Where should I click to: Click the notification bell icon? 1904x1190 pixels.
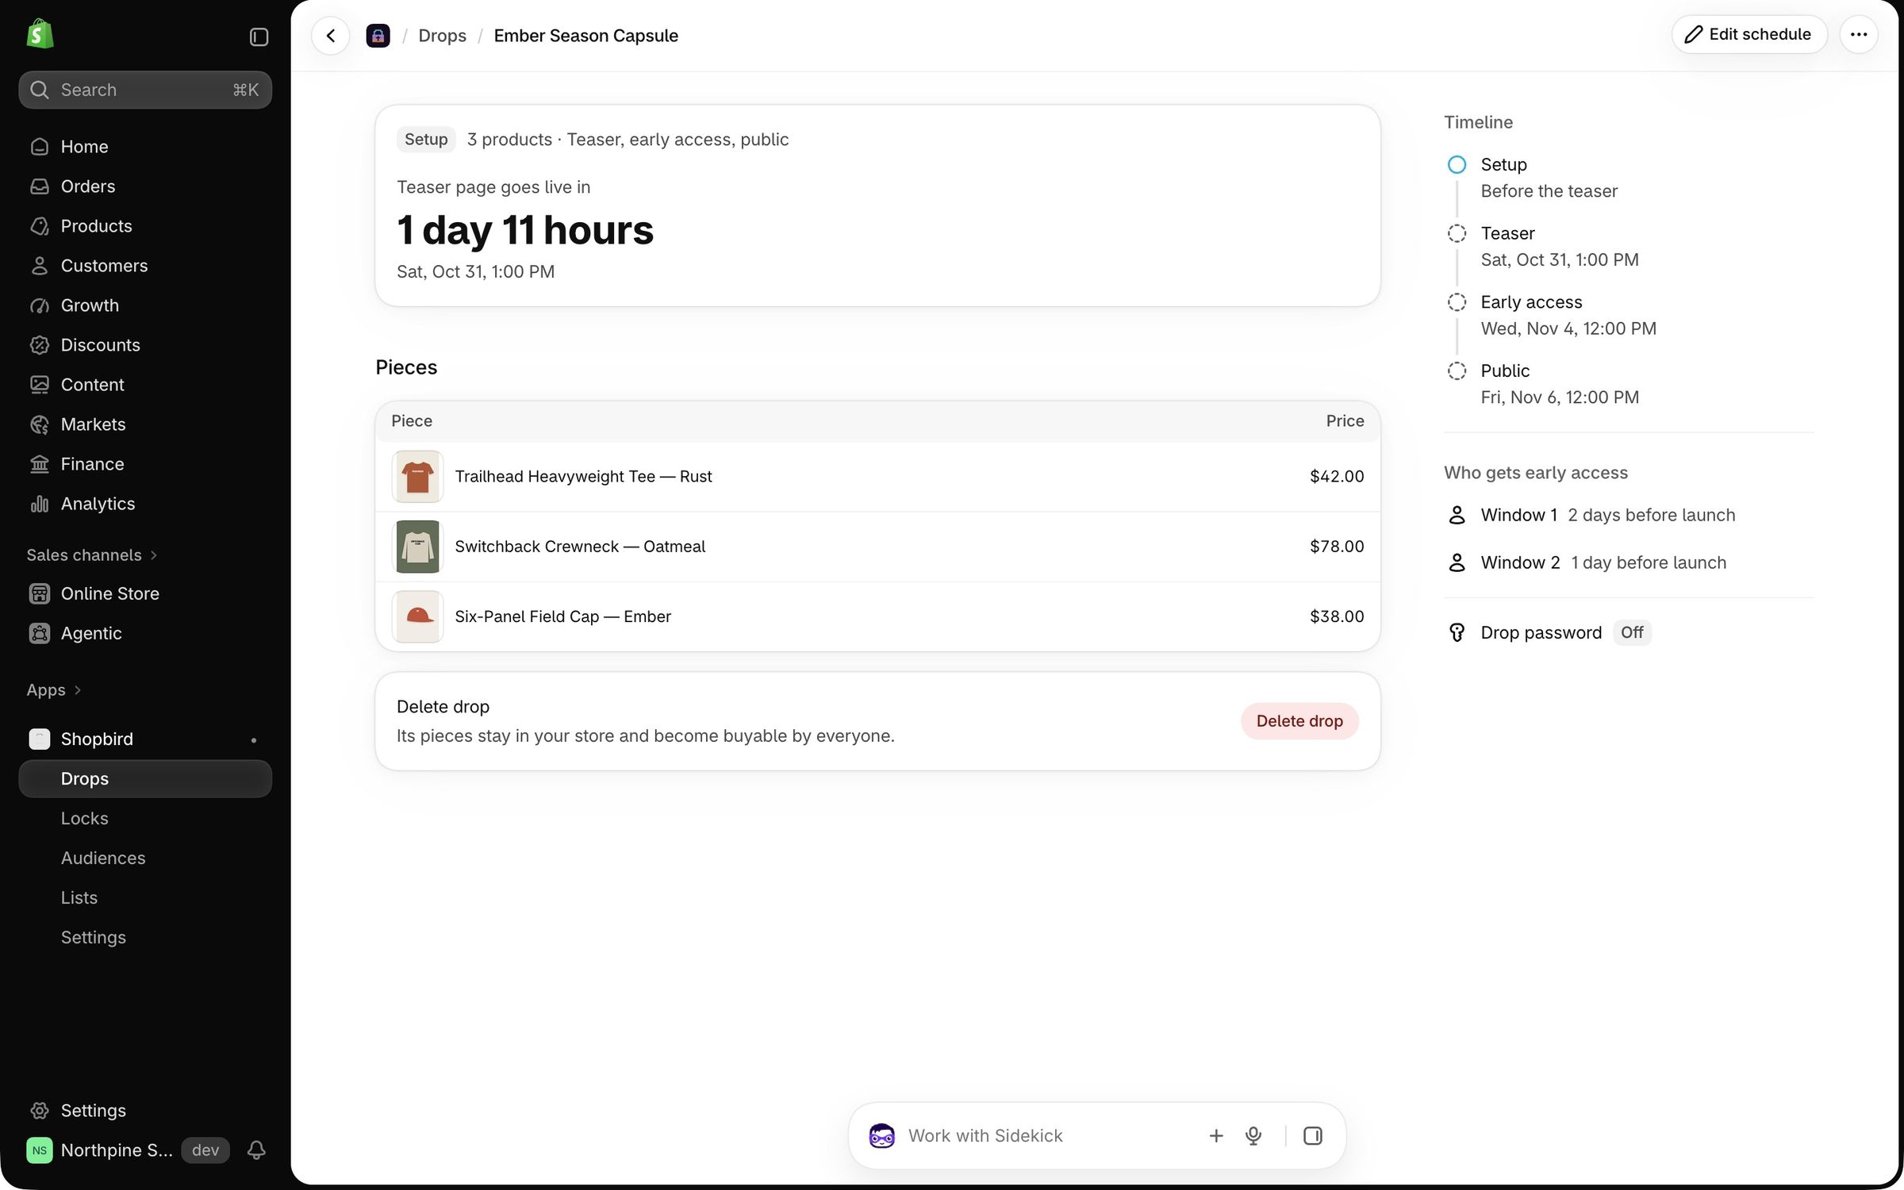pyautogui.click(x=256, y=1150)
